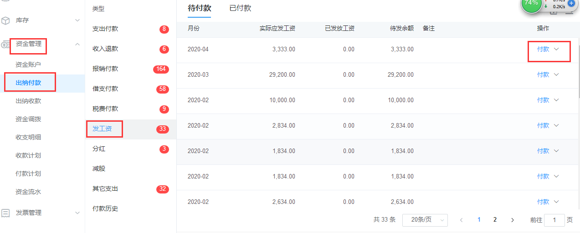Open 付款 dropdown arrow for 2,634.00 row
This screenshot has height=233, width=580.
[x=556, y=202]
